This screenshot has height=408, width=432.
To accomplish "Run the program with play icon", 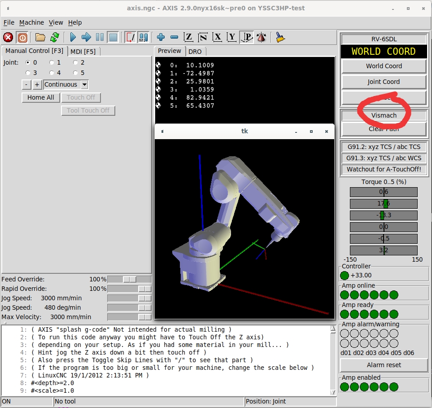I will (x=73, y=37).
